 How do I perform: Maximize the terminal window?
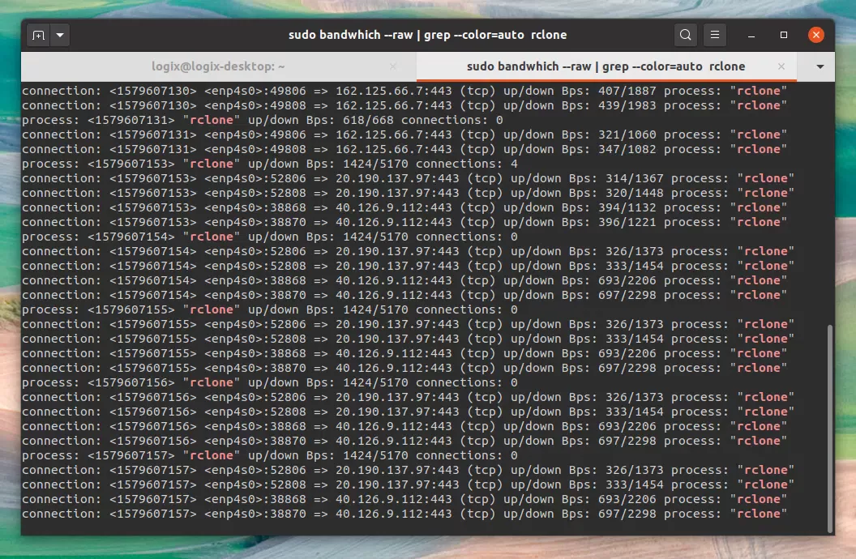pos(784,36)
